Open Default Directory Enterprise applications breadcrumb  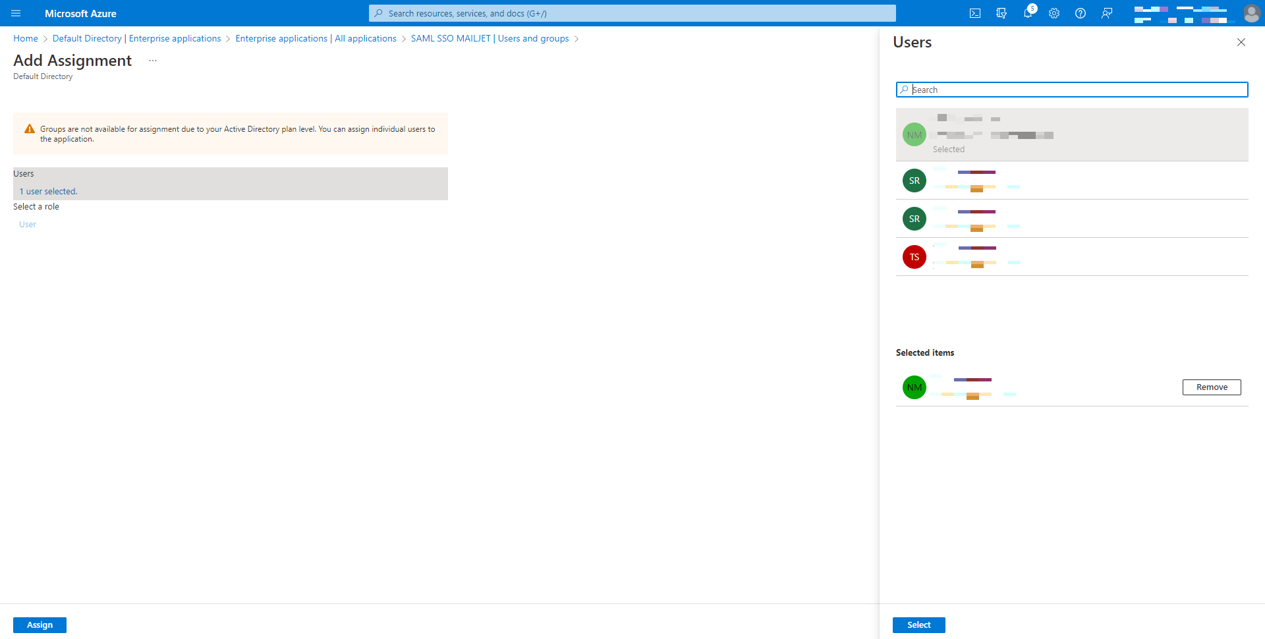point(136,39)
